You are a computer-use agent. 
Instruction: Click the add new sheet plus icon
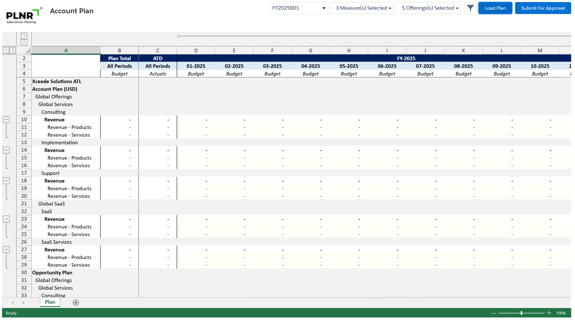76,303
